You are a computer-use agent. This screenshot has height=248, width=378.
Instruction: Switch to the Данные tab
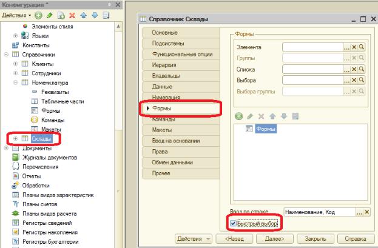click(x=181, y=87)
